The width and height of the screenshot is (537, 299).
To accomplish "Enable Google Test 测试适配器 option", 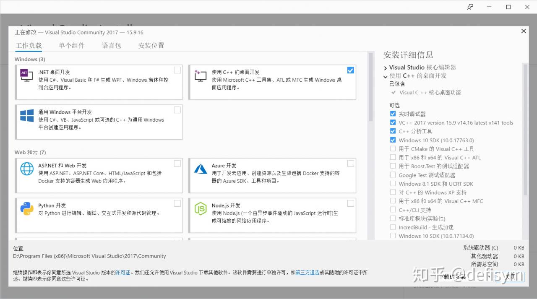I will pos(393,175).
